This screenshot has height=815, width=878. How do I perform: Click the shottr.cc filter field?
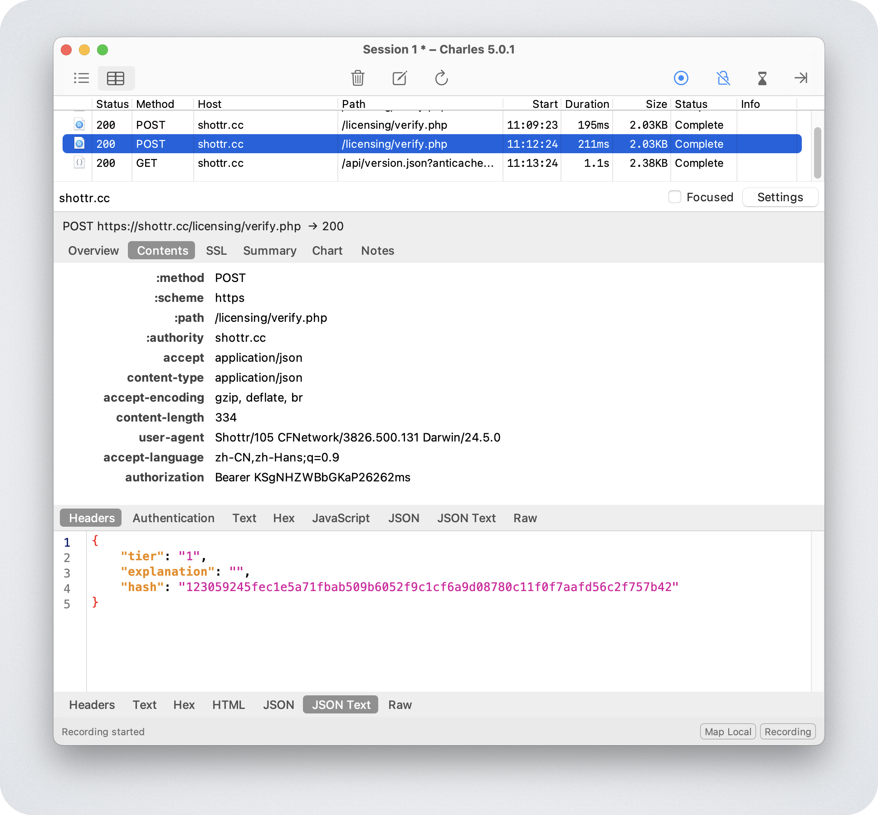click(x=358, y=198)
